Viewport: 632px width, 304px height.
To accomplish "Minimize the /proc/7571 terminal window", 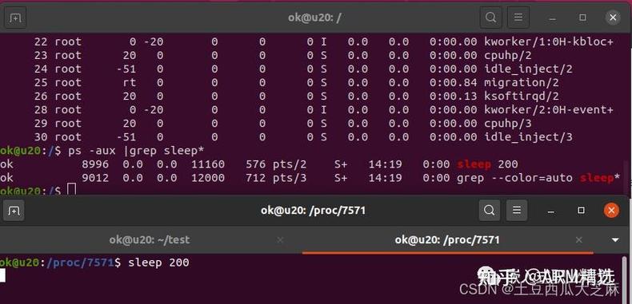I will (x=551, y=211).
